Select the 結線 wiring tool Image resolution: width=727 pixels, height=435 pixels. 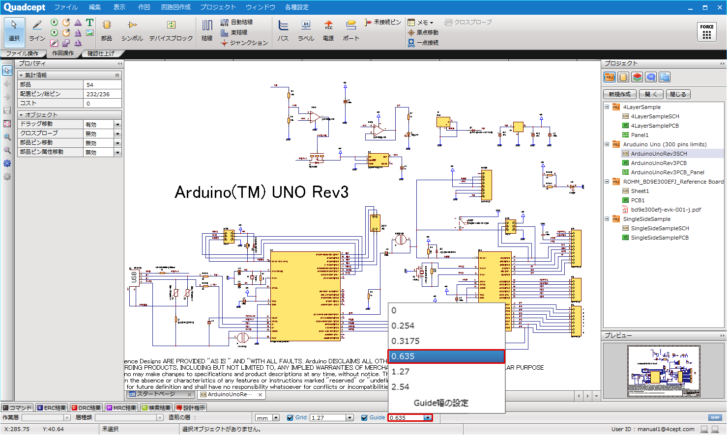pyautogui.click(x=207, y=30)
